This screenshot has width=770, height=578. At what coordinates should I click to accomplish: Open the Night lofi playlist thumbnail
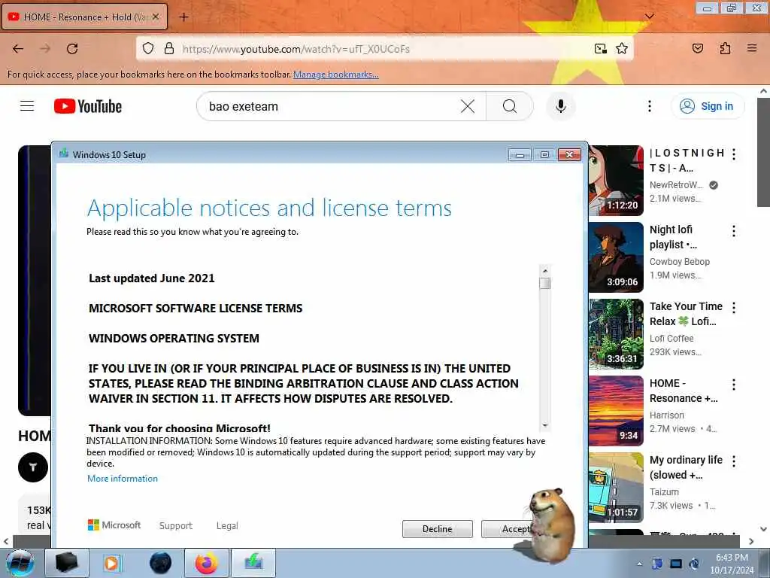pyautogui.click(x=616, y=257)
